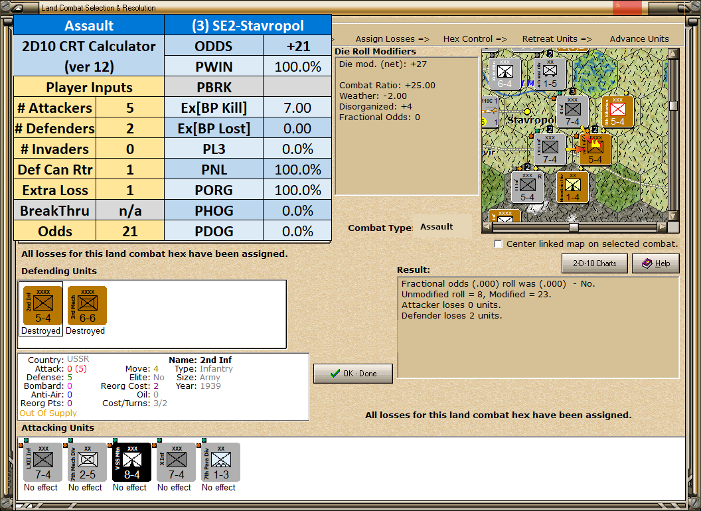Click the map horizontal scrollbar thumb

(x=574, y=227)
